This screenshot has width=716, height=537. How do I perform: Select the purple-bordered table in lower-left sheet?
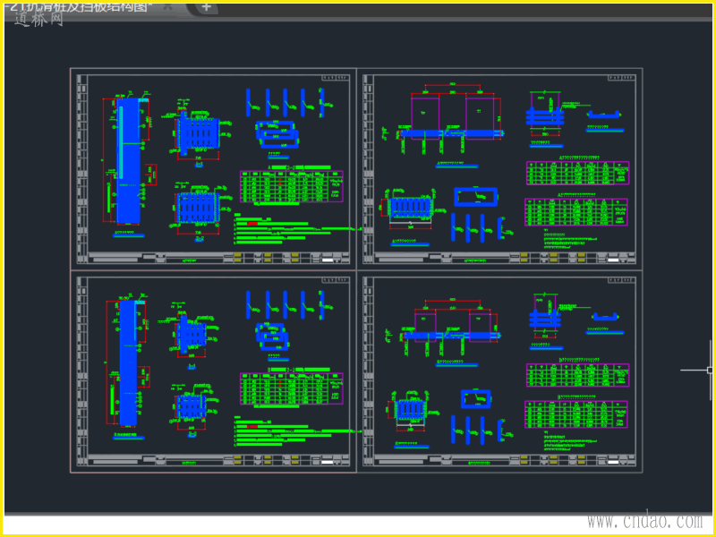point(292,388)
